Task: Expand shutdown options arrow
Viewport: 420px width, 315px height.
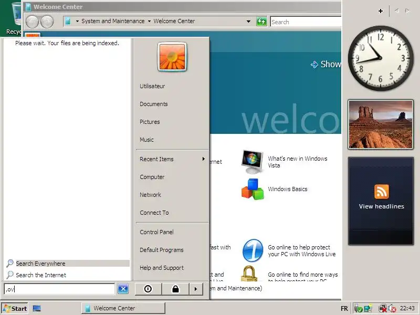Action: click(x=196, y=289)
